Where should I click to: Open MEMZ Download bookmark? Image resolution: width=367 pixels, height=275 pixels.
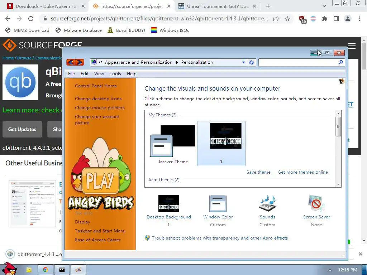pyautogui.click(x=27, y=30)
